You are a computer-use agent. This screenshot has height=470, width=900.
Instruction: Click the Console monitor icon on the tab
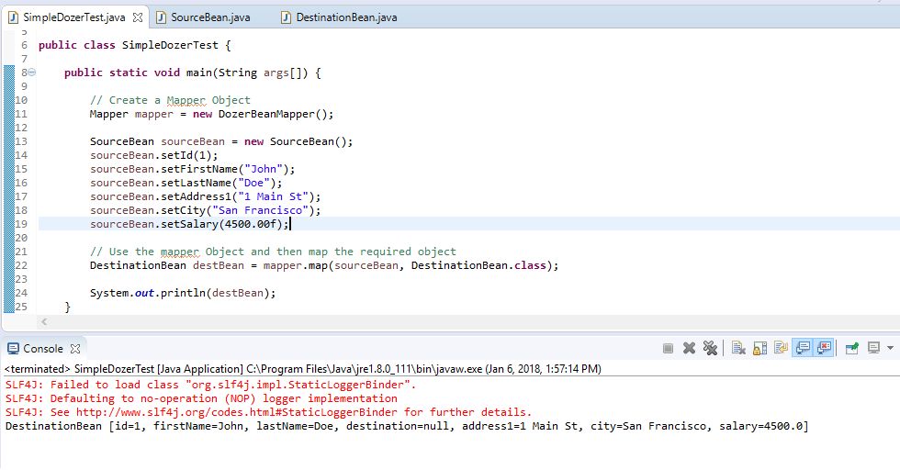(13, 348)
